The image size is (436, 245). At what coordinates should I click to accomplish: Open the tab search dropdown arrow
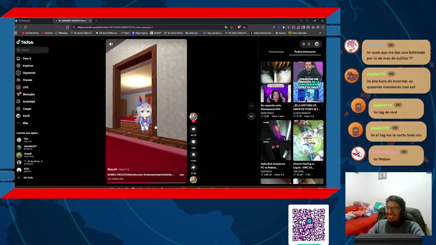click(x=301, y=21)
